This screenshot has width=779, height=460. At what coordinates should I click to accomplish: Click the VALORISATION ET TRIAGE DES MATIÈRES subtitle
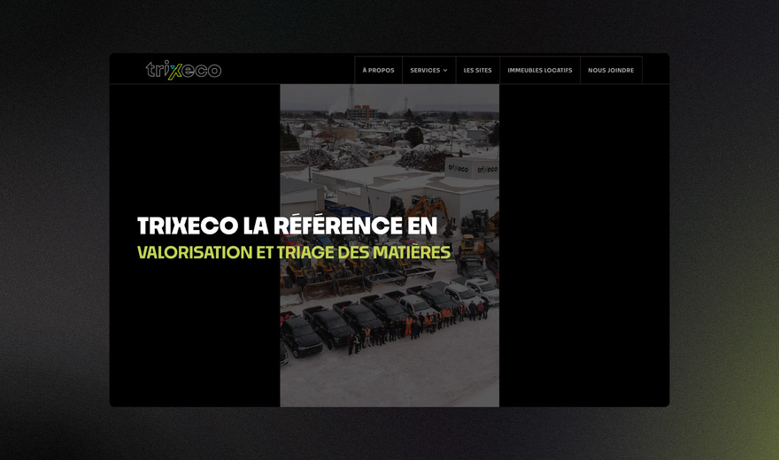pos(294,253)
